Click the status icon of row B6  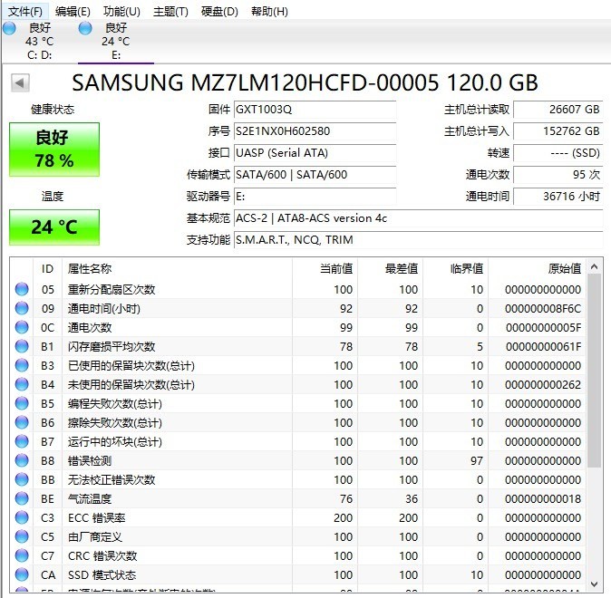[22, 422]
